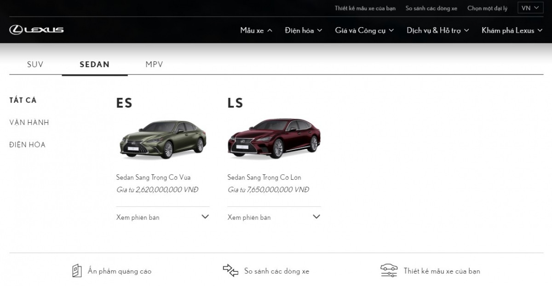Open the Dịch vụ & Hỗ trợ dropdown
This screenshot has height=286, width=552.
(437, 30)
